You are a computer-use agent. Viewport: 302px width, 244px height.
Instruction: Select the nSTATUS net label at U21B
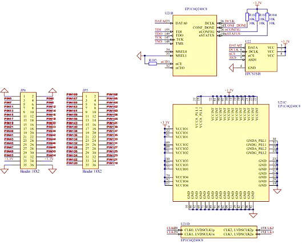tap(233, 34)
